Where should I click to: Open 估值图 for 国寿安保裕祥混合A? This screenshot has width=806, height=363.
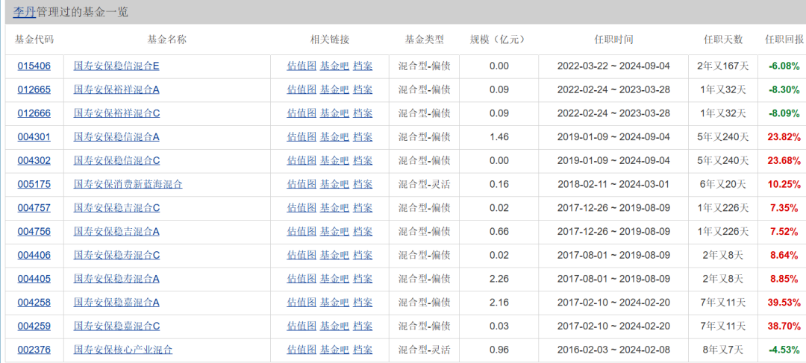[302, 89]
